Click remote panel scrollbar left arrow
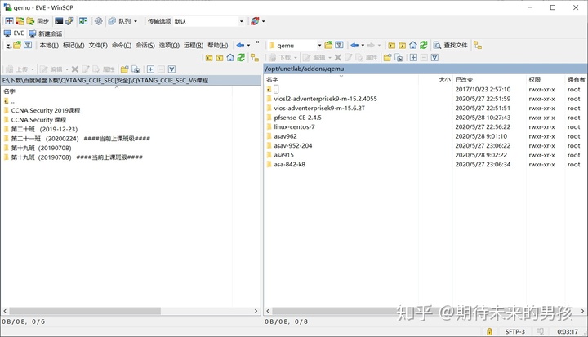The width and height of the screenshot is (588, 337). coord(268,311)
